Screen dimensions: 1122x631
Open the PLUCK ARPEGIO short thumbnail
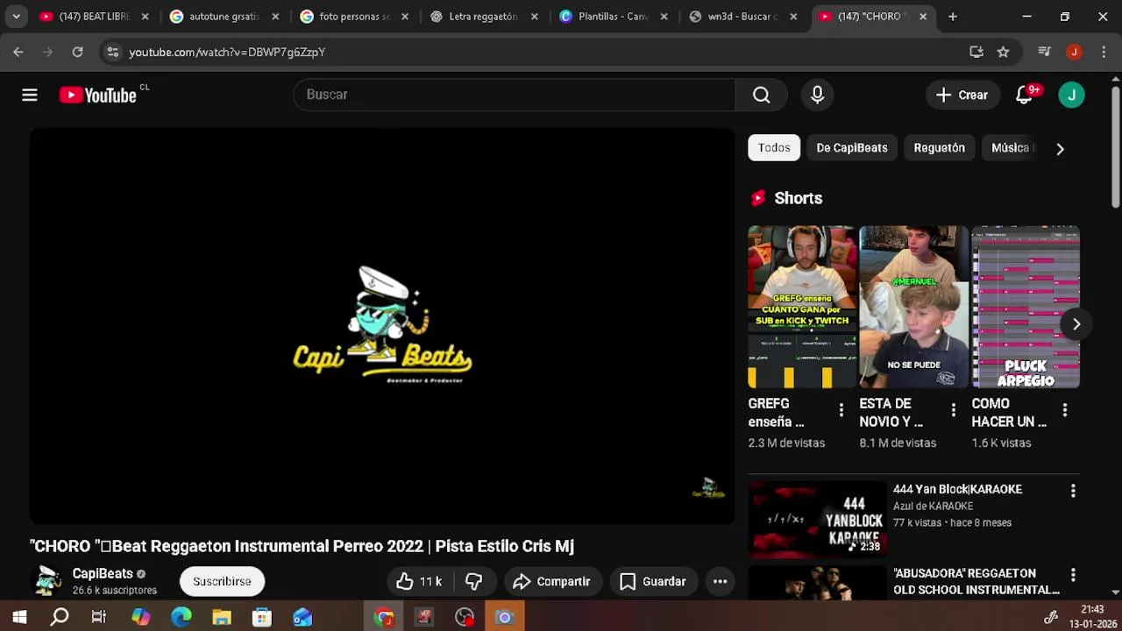1026,307
